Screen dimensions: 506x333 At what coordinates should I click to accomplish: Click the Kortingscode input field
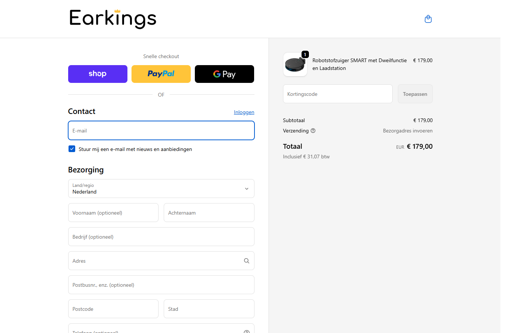coord(337,94)
